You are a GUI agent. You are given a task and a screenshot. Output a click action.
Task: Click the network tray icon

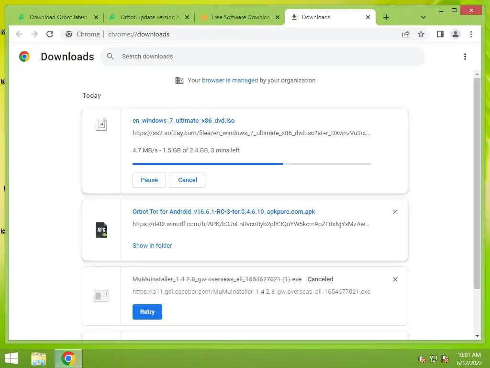(x=433, y=359)
